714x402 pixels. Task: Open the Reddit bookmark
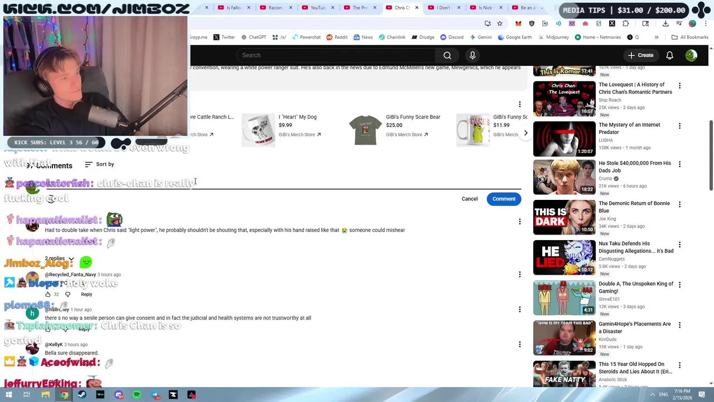pos(337,37)
